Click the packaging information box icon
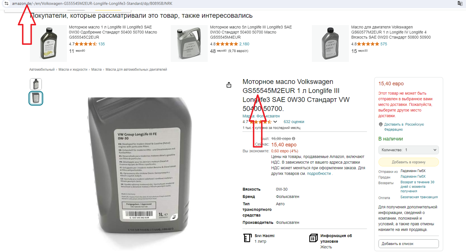Screen dimensions: 466x252 pos(313,238)
